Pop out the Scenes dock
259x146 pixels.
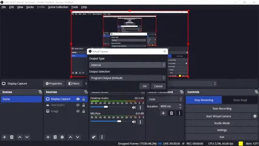point(40,92)
